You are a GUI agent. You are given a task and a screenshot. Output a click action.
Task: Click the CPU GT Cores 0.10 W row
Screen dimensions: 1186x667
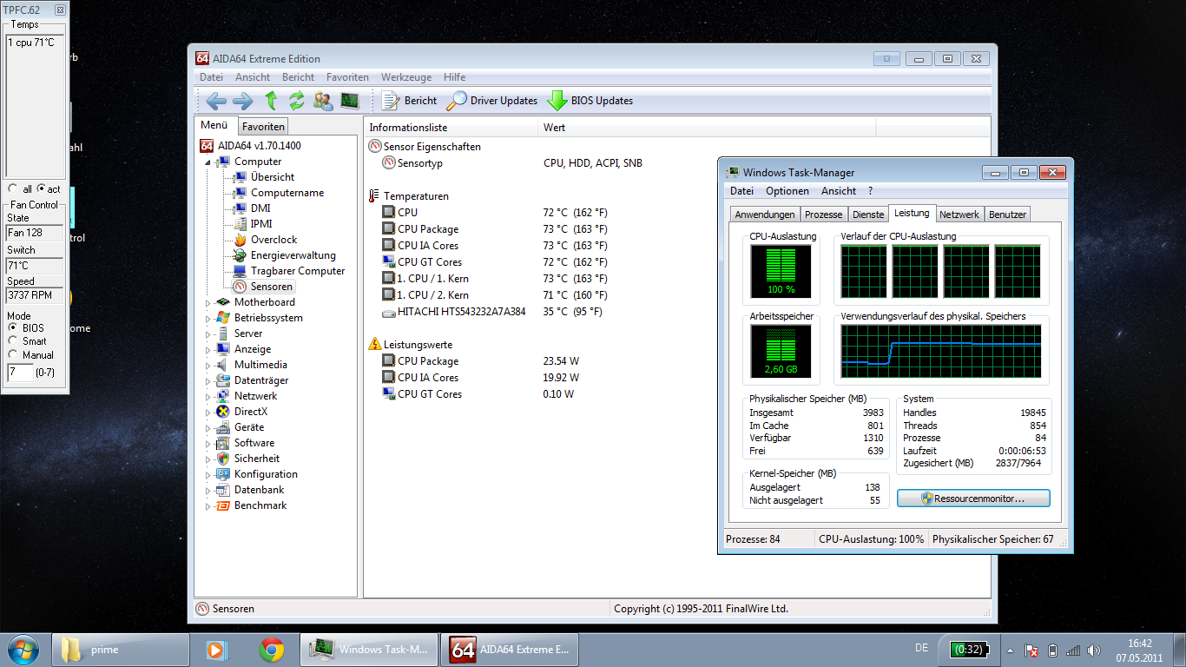point(478,394)
